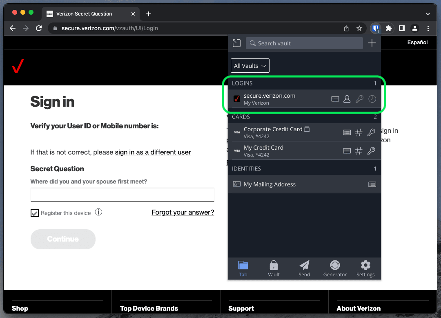Open the Bitwarden extension icon
Viewport: 441px width, 318px height.
click(x=376, y=28)
